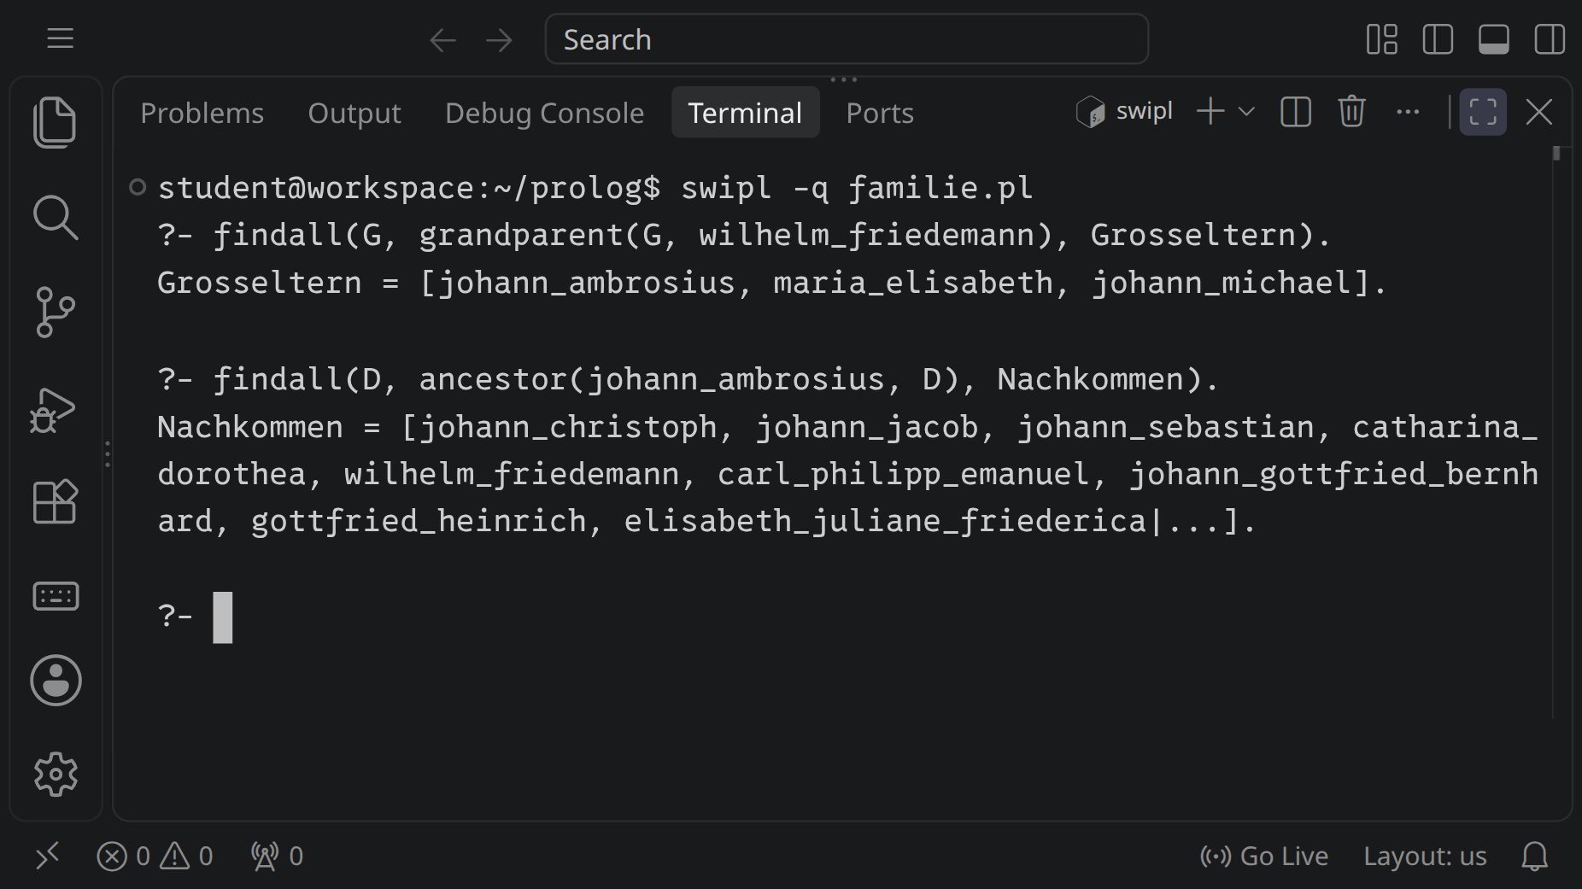1582x889 pixels.
Task: Split the terminal
Action: coord(1296,112)
